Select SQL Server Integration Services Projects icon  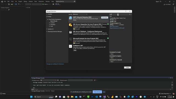70,25
